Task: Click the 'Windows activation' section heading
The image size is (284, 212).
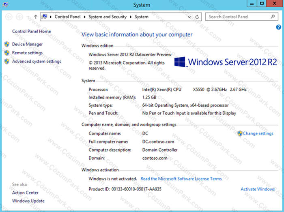Action: pyautogui.click(x=100, y=170)
